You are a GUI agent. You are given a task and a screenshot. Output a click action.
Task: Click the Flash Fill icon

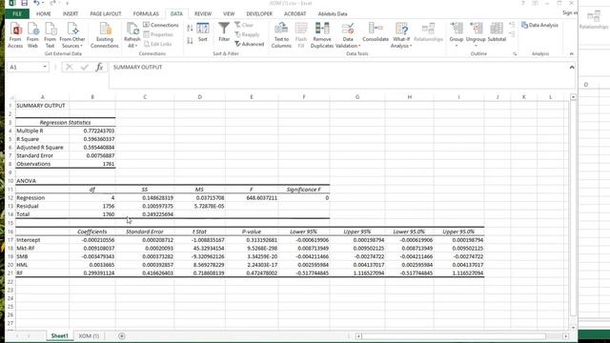[x=301, y=35]
